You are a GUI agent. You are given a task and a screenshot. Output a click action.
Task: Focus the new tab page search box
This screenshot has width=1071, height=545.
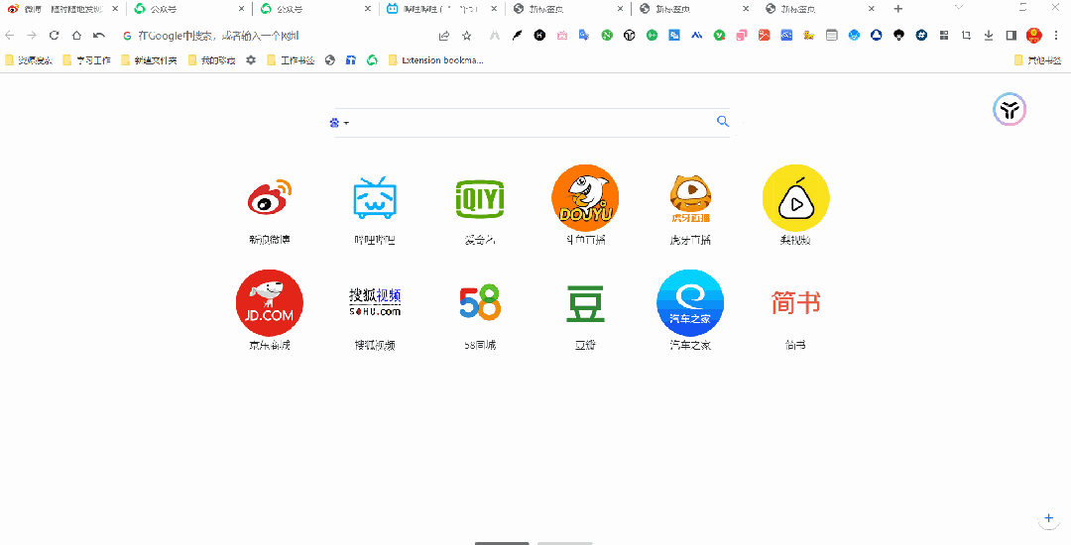point(533,123)
